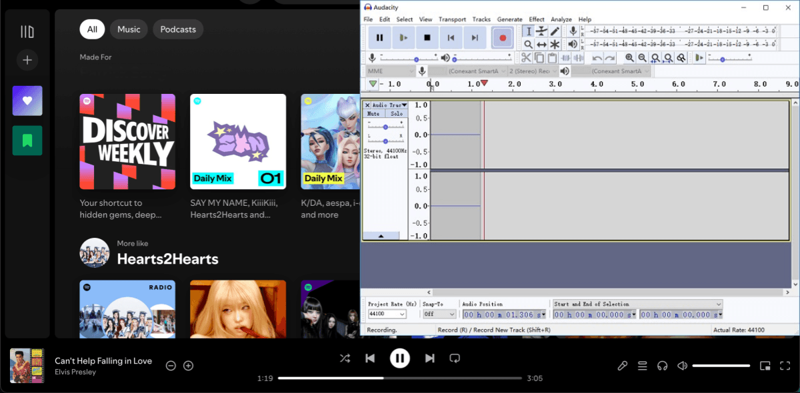
Task: Open Start and End of Selection dropdown
Action: coord(637,304)
